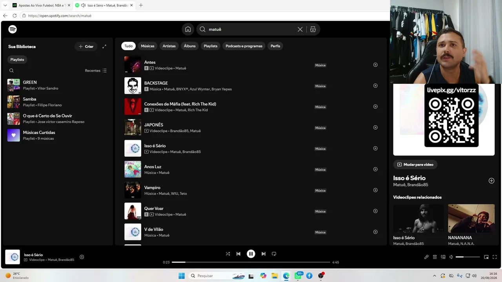502x282 pixels.
Task: Open the miniplayer
Action: pyautogui.click(x=486, y=257)
